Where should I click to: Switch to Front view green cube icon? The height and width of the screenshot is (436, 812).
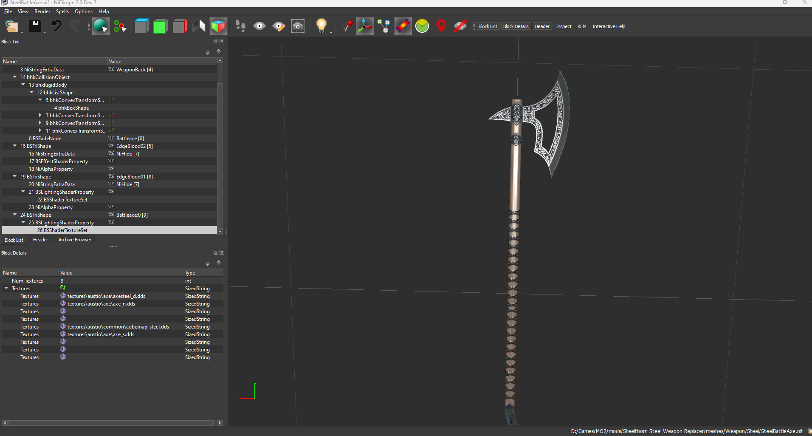click(160, 26)
